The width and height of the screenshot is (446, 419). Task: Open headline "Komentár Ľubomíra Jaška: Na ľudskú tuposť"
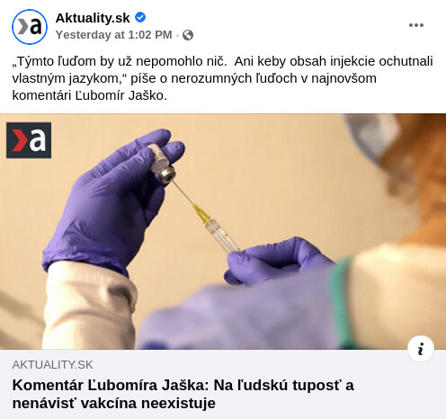(x=183, y=385)
